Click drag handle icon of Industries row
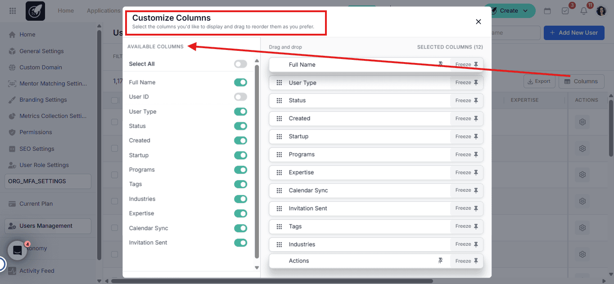Screen dimensions: 614x284 coord(279,244)
